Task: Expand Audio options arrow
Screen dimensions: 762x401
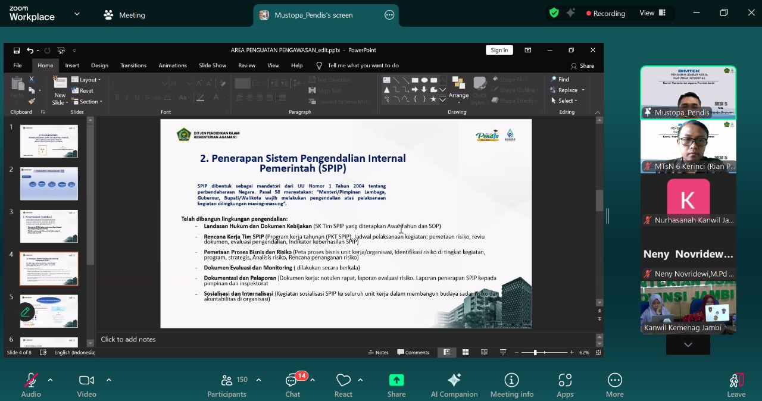Action: [50, 380]
